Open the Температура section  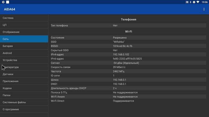(x=24, y=67)
